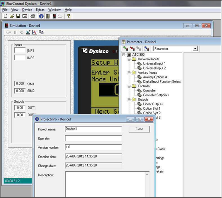Click the blue arrow icon in Parameter toolbar
This screenshot has width=222, height=198.
click(147, 49)
